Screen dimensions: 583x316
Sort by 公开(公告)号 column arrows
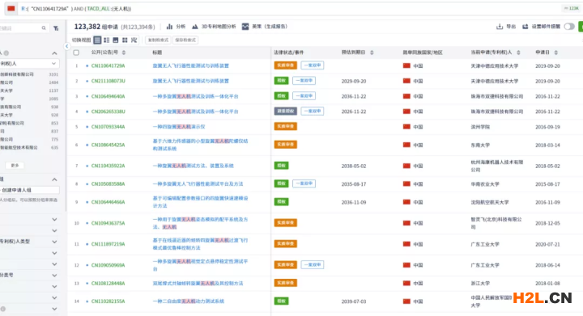tap(124, 53)
